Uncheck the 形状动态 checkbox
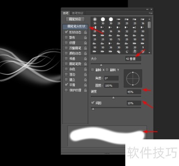 (66, 32)
